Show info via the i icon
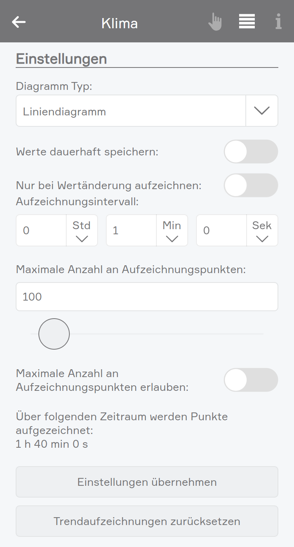The height and width of the screenshot is (547, 294). 278,21
